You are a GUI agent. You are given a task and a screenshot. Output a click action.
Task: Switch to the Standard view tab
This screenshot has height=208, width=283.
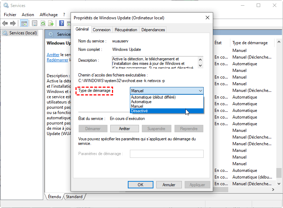74,197
